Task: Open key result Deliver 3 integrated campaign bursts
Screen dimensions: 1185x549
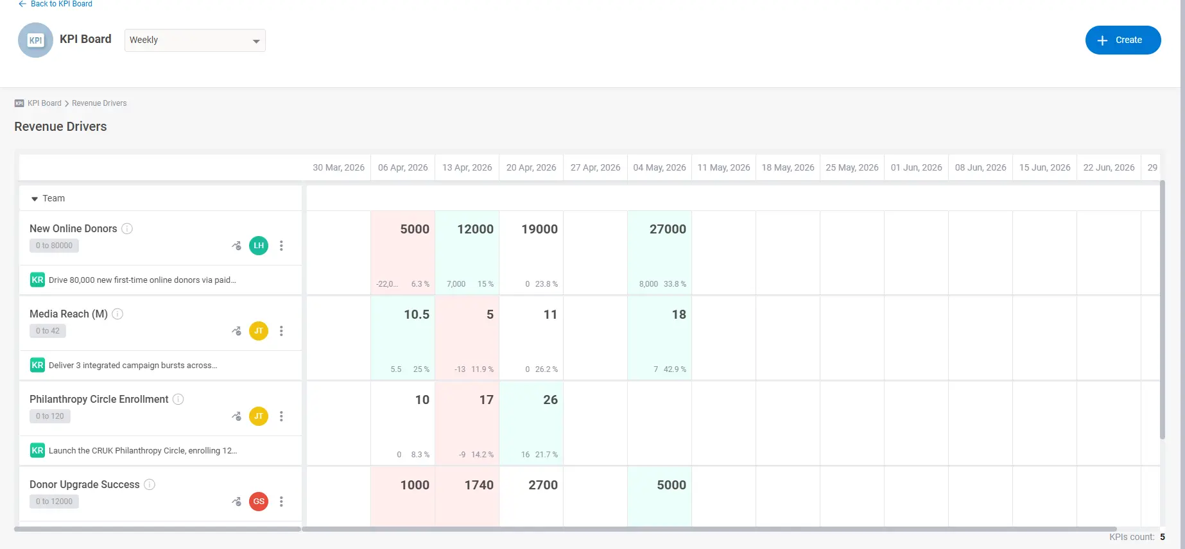Action: [133, 365]
